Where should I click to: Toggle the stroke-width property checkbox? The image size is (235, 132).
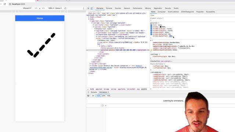[151, 32]
